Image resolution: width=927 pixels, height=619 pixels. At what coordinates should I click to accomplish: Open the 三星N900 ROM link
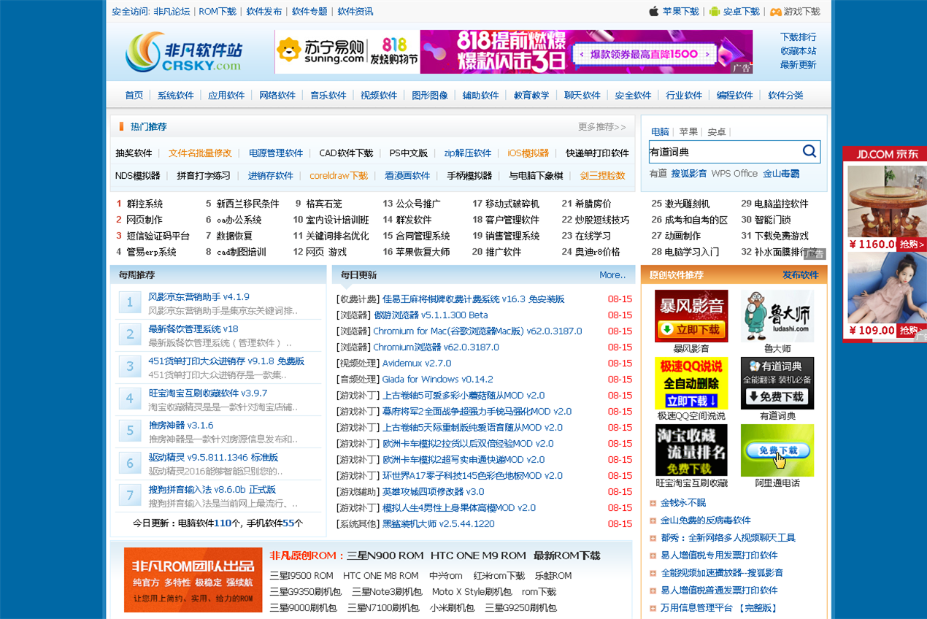tap(385, 555)
